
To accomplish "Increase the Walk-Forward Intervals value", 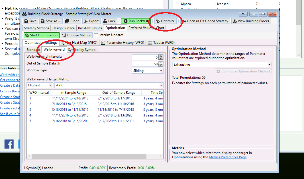I will click(x=161, y=56).
